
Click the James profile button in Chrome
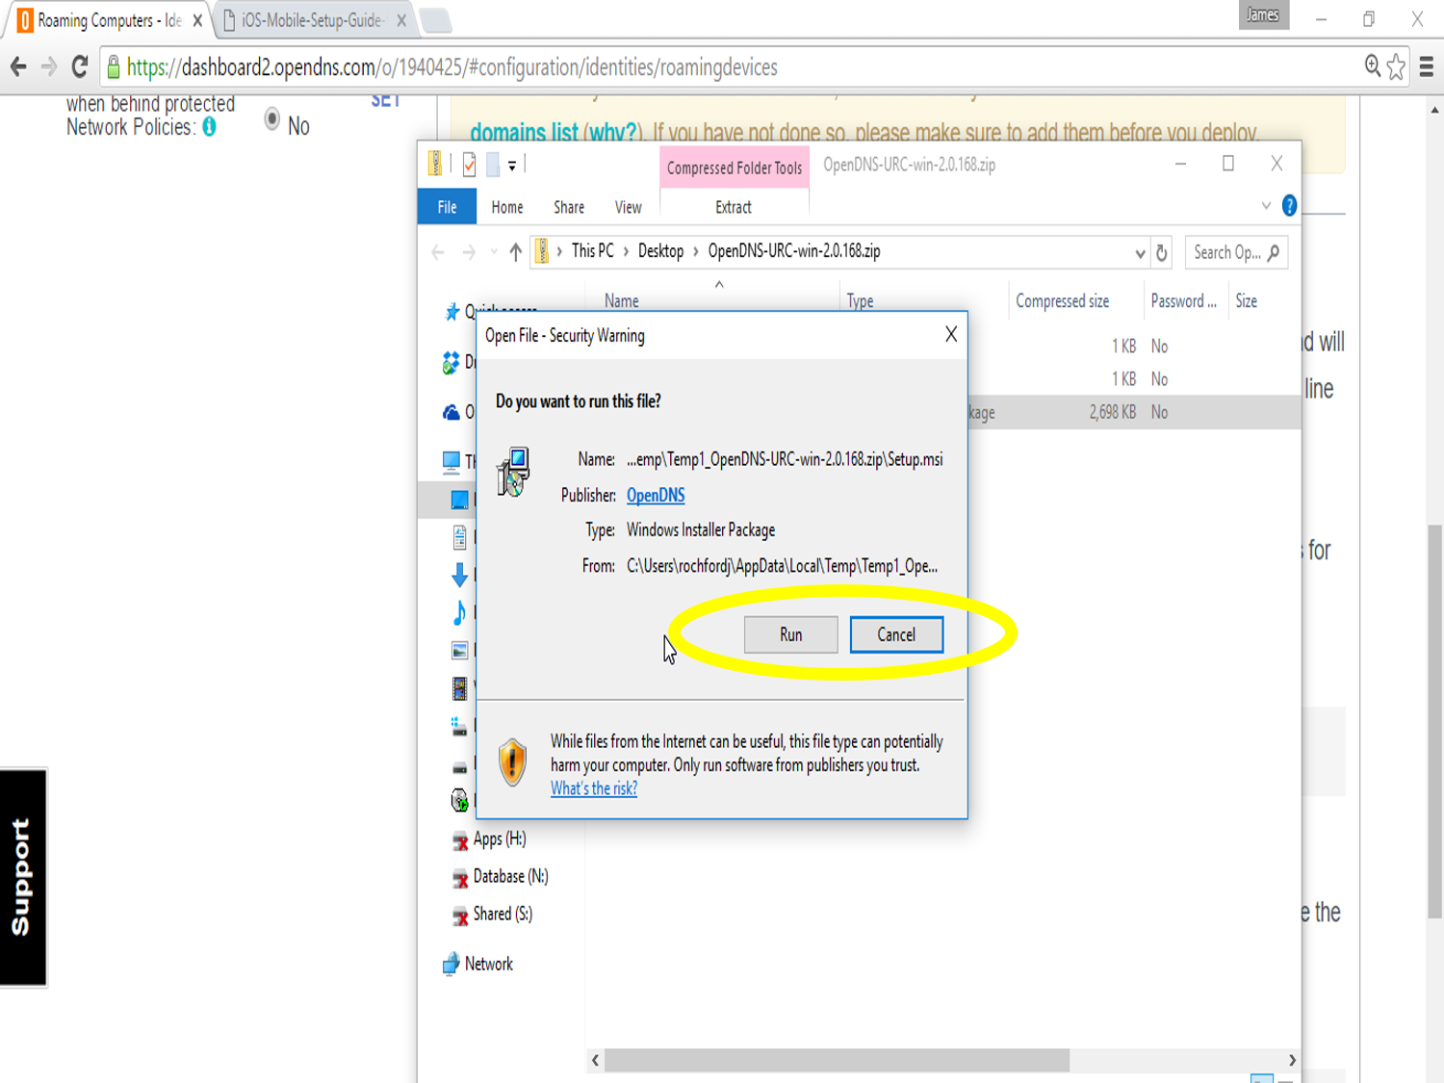click(x=1263, y=14)
